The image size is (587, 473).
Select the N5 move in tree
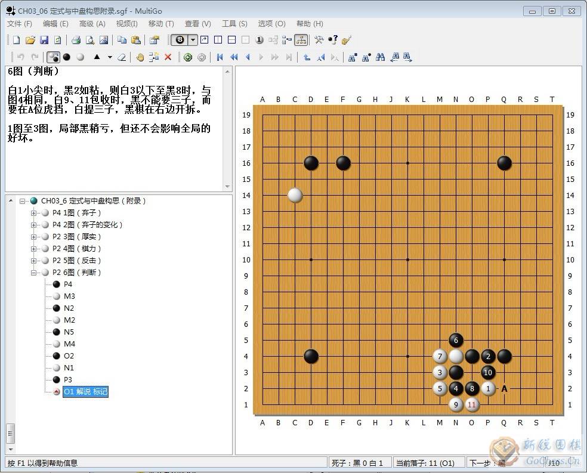click(x=69, y=332)
